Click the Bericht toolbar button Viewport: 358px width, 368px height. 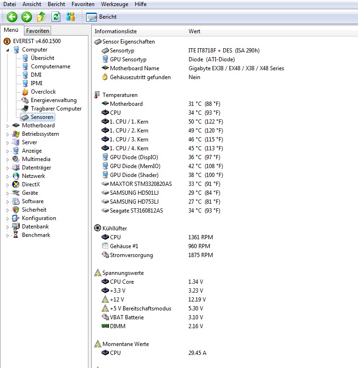pos(102,17)
